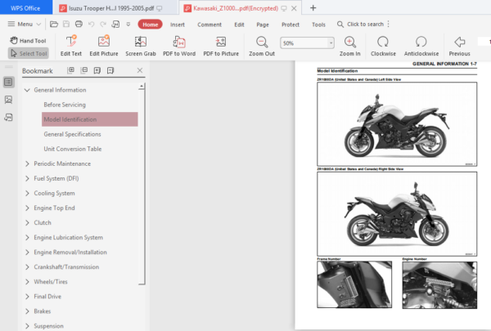The width and height of the screenshot is (491, 331).
Task: Expand Fuel System (DFI) bookmark
Action: click(x=27, y=178)
